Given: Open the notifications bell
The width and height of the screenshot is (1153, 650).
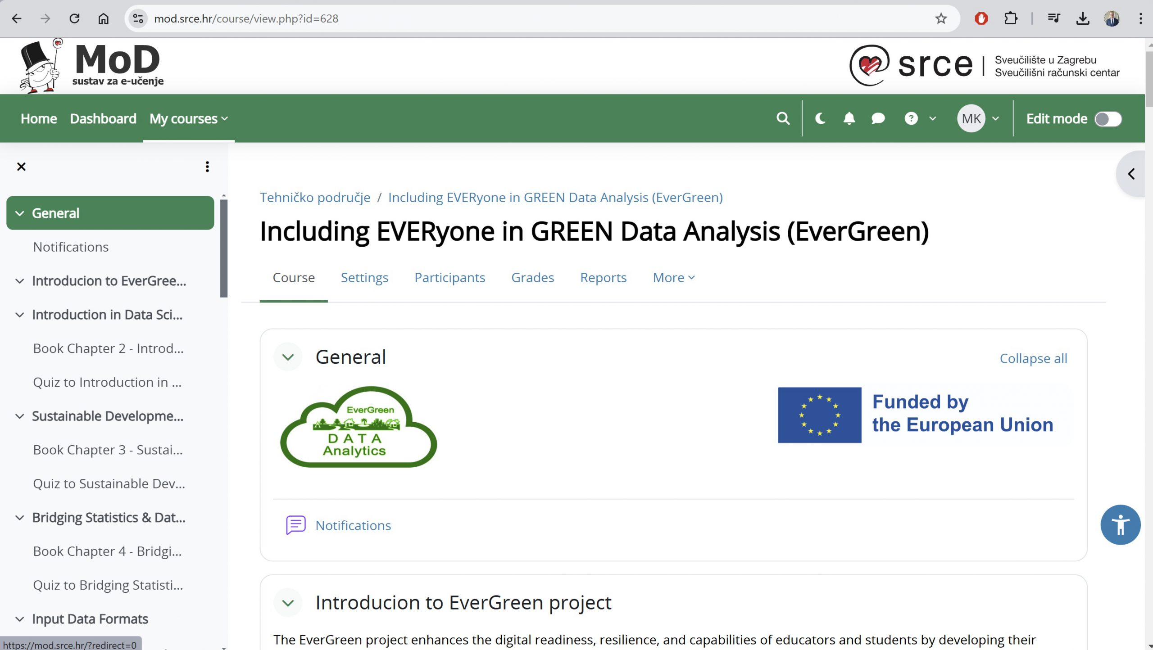Looking at the screenshot, I should click(849, 118).
